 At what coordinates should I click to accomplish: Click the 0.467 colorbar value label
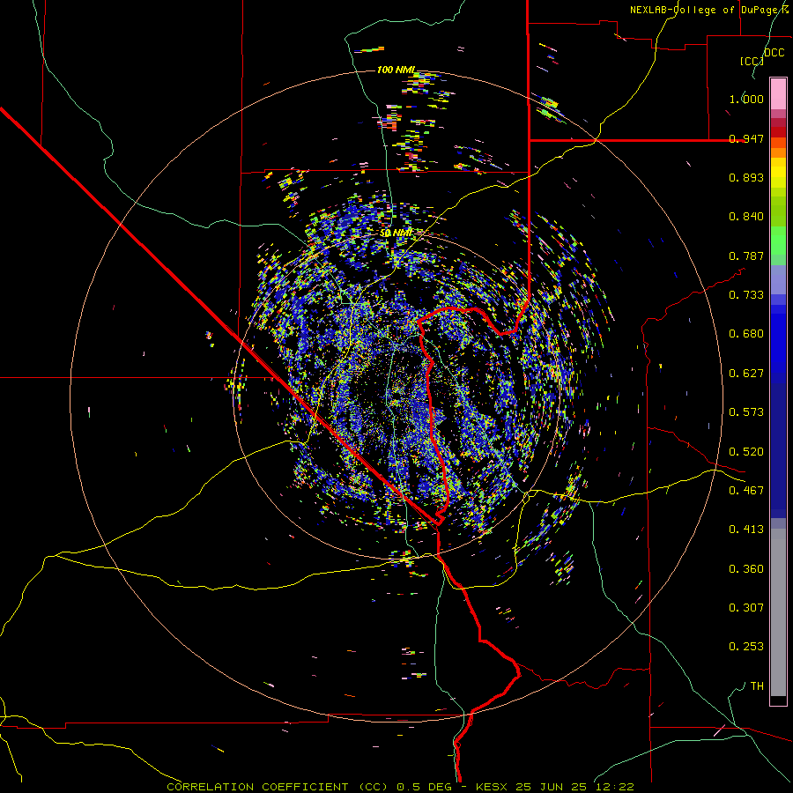[746, 491]
